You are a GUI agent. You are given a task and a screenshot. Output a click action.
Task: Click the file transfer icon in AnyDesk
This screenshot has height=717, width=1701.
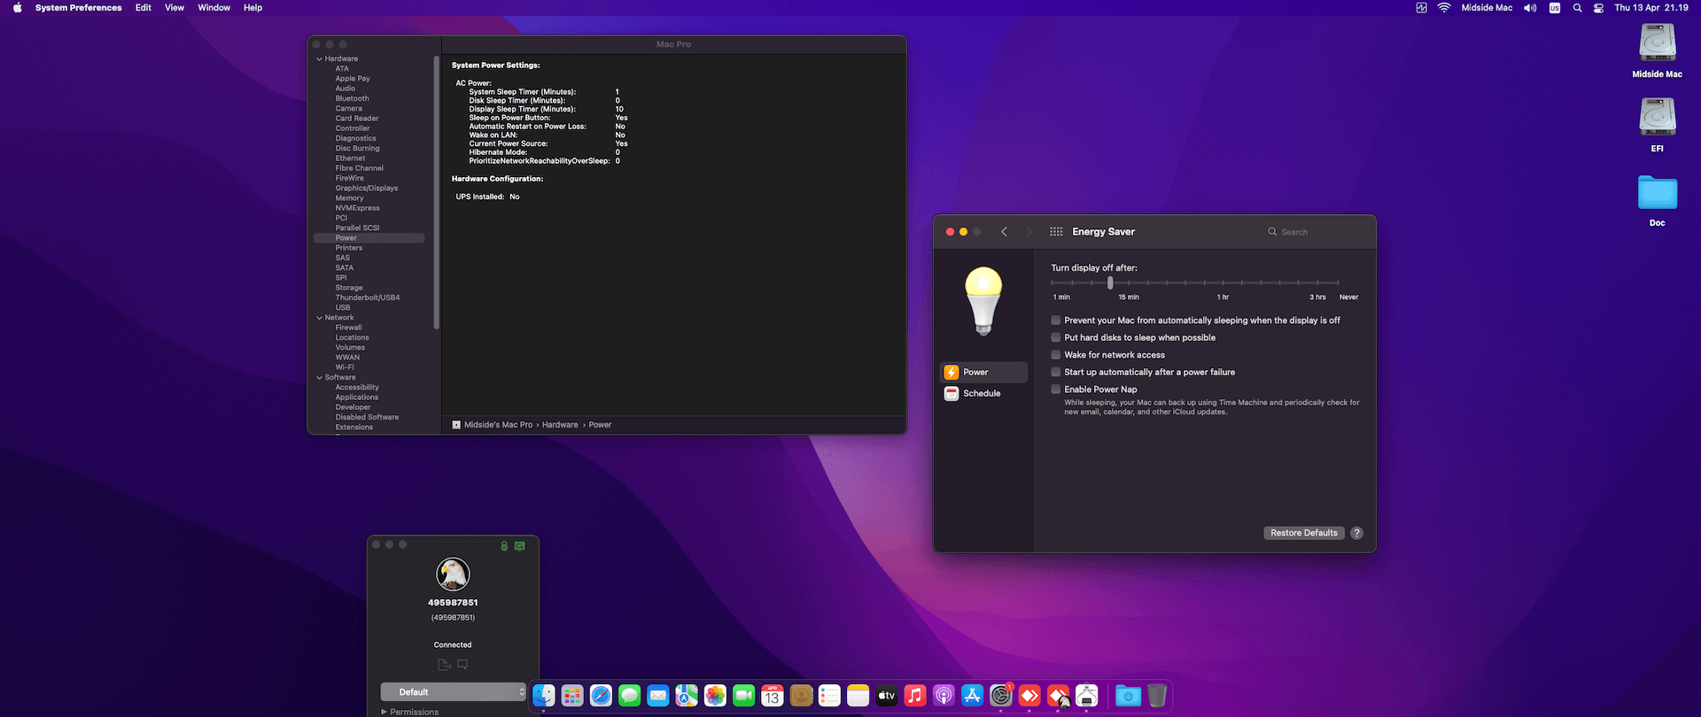(445, 665)
